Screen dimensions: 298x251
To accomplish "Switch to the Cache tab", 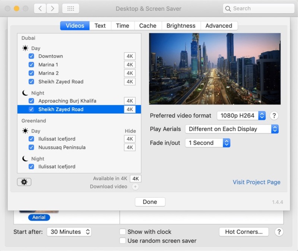I will pos(148,26).
